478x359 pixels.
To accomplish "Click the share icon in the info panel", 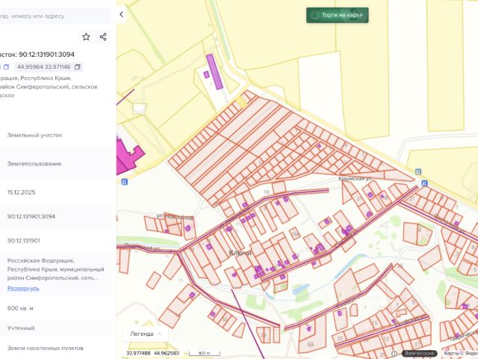I will (x=103, y=37).
